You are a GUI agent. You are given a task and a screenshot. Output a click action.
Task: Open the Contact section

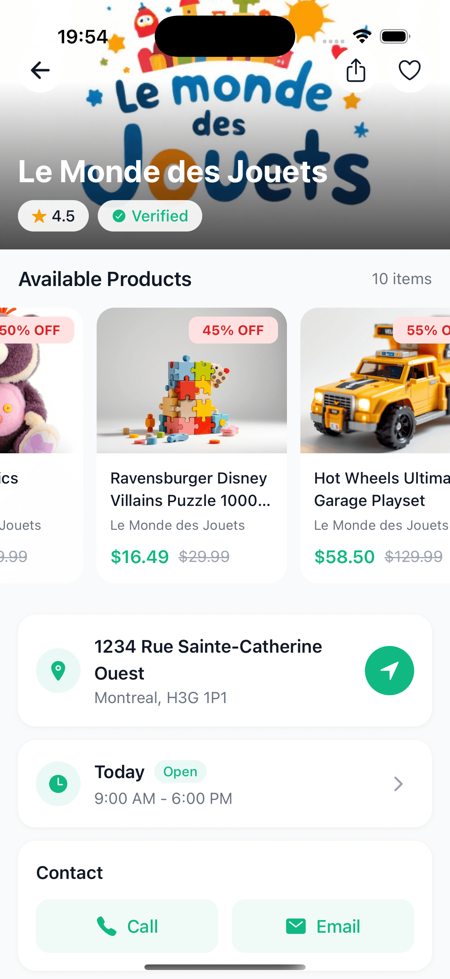pyautogui.click(x=69, y=873)
